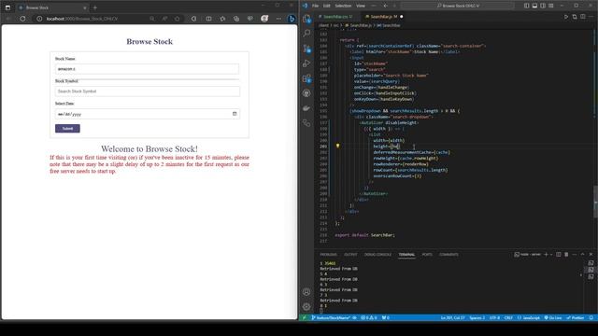Click the Select Date field
The height and width of the screenshot is (336, 598).
pyautogui.click(x=148, y=114)
